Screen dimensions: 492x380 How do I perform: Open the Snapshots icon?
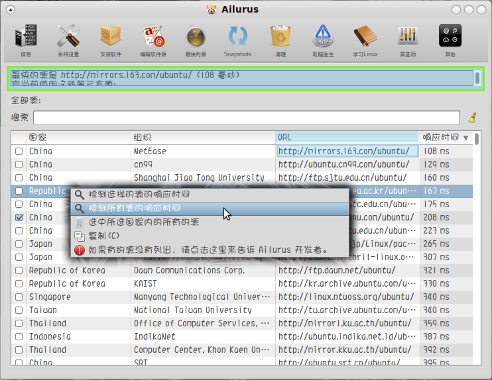point(238,36)
